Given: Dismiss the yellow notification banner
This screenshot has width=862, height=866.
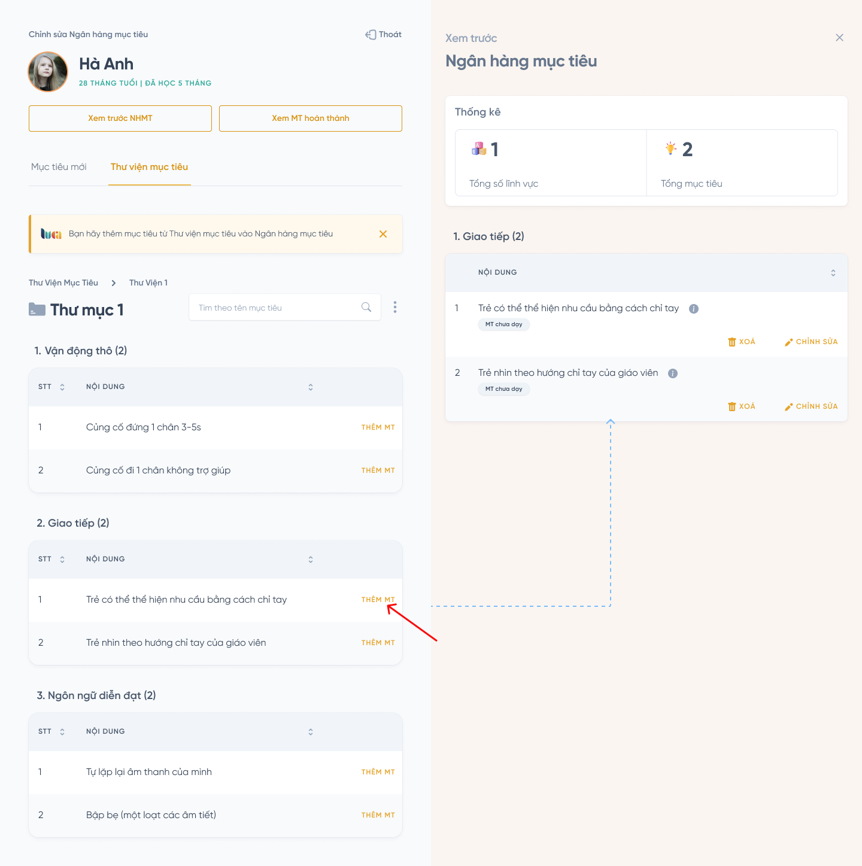Looking at the screenshot, I should click(x=383, y=234).
